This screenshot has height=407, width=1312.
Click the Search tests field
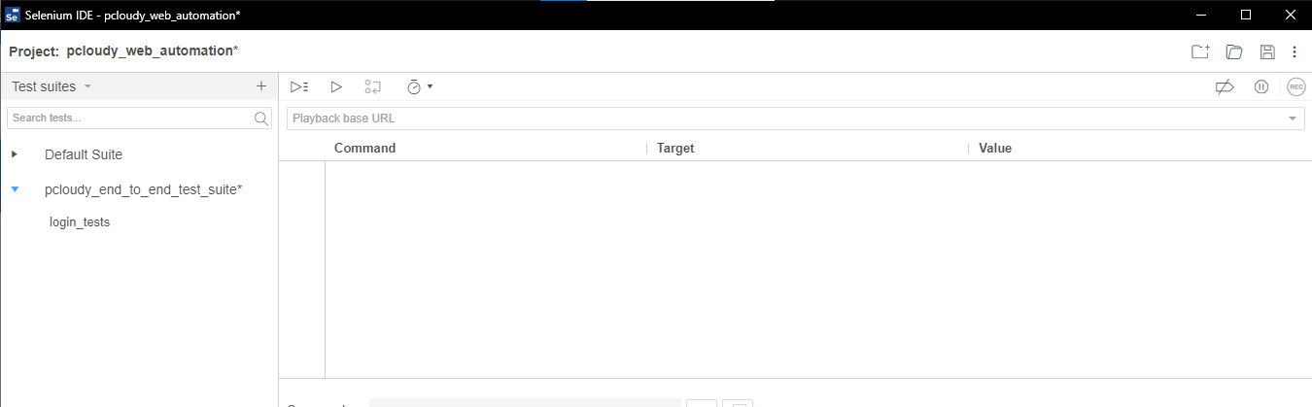140,118
